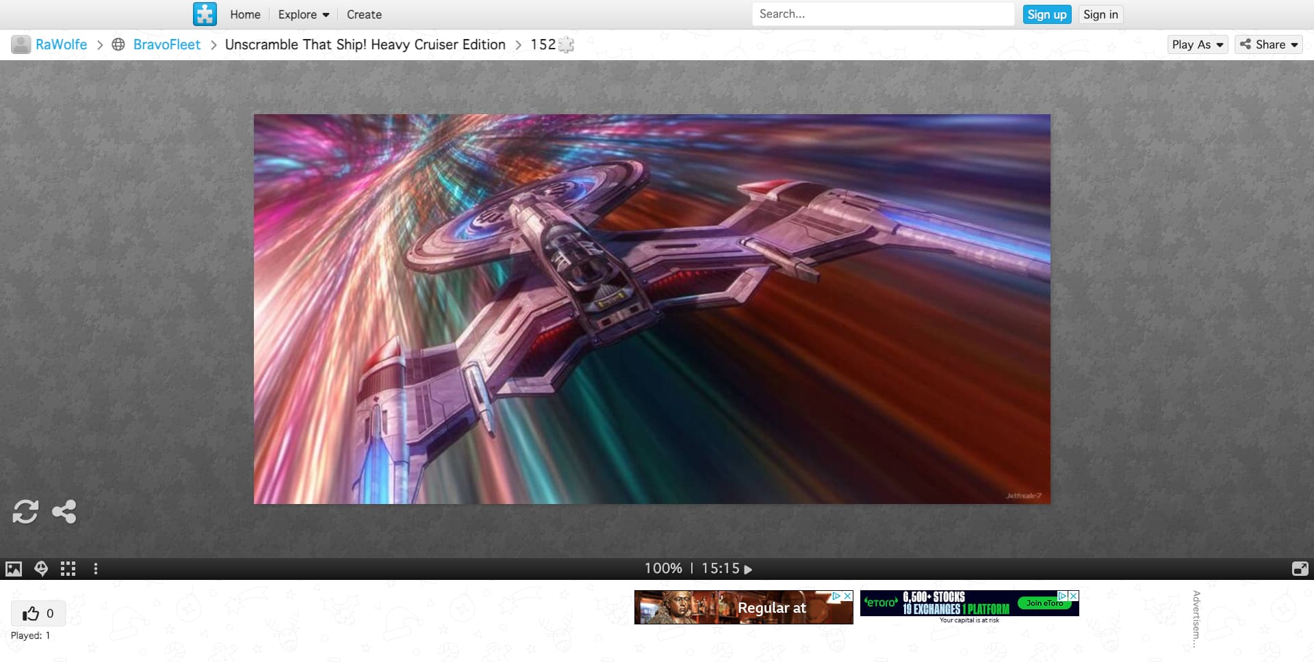Open the BravoFleet album link

[167, 44]
